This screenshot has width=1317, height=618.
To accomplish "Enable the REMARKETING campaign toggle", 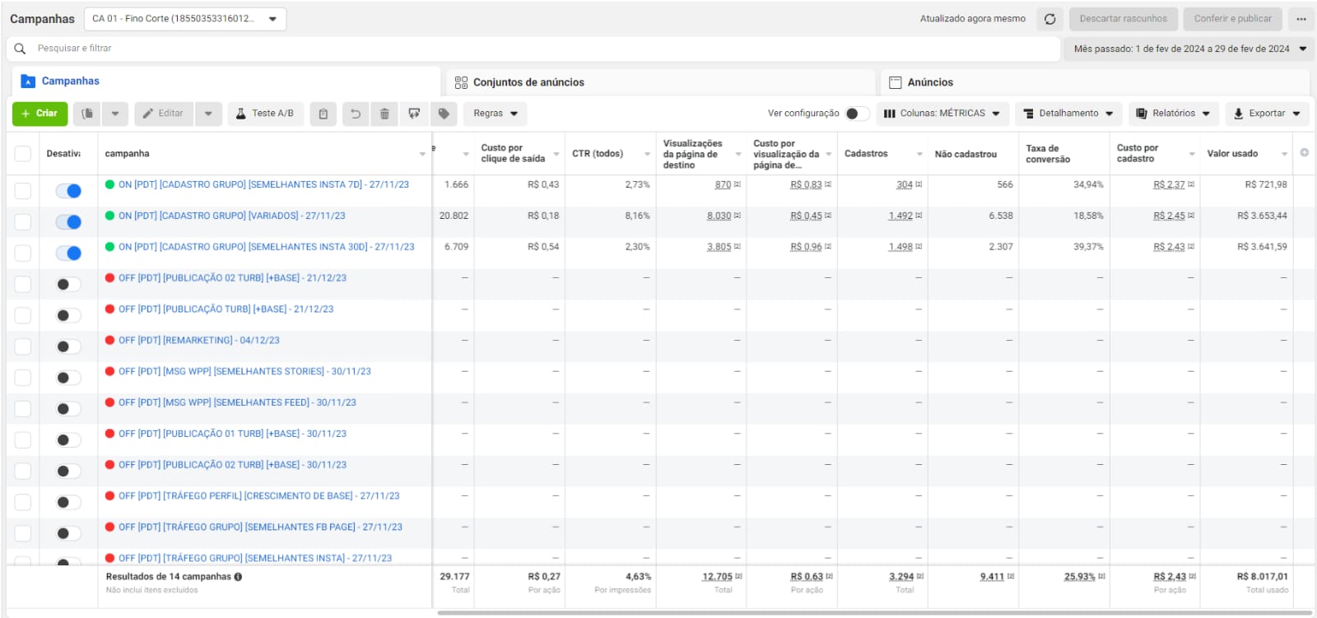I will click(68, 346).
